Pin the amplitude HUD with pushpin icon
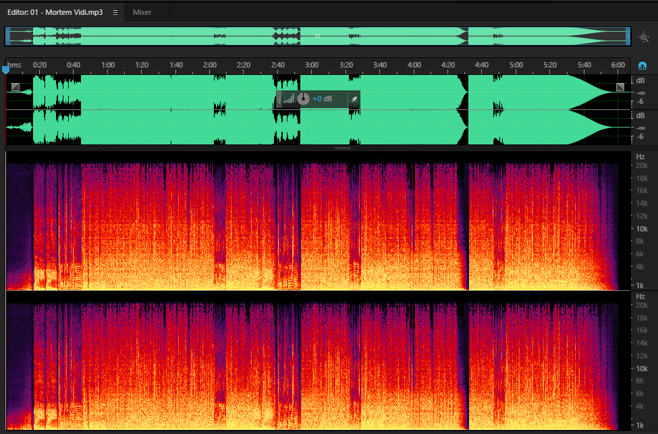This screenshot has height=434, width=658. (354, 99)
